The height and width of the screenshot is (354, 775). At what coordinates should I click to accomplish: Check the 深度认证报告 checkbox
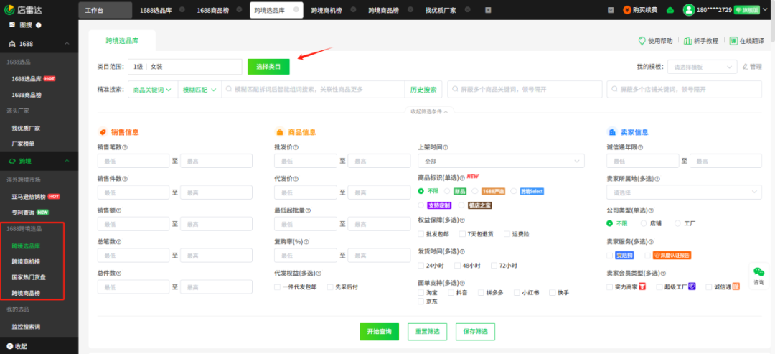click(x=648, y=256)
